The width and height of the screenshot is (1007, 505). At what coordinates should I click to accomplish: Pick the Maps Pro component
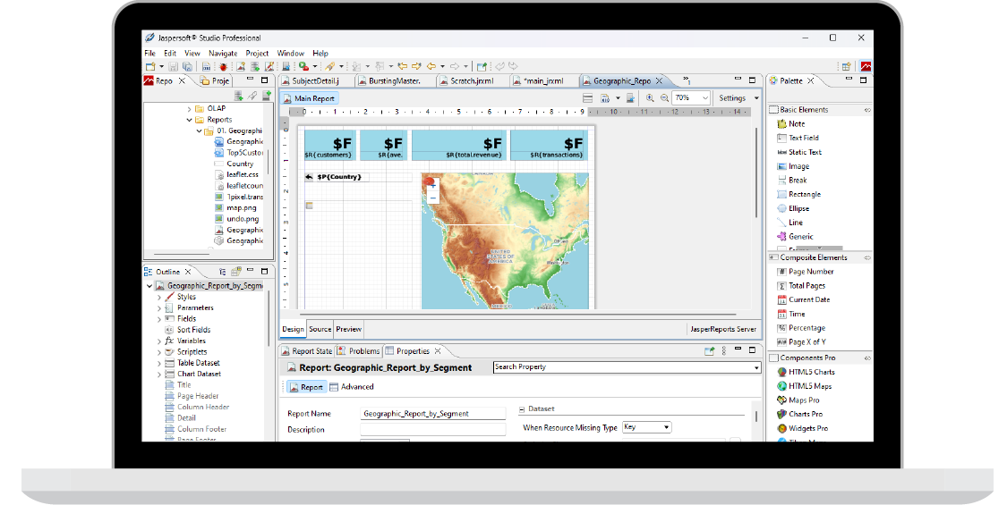click(x=798, y=400)
